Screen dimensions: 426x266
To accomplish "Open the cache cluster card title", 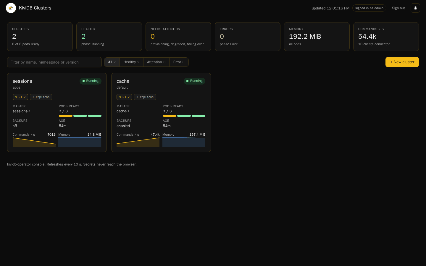I will point(123,81).
